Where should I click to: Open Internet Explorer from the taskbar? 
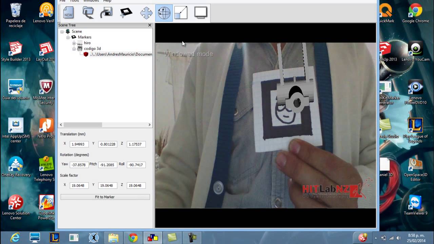click(15, 238)
